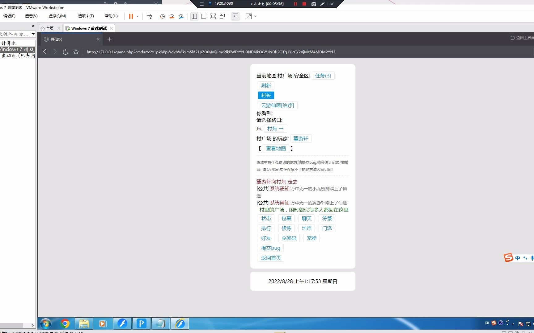Switch to the 主页 tab

[50, 28]
